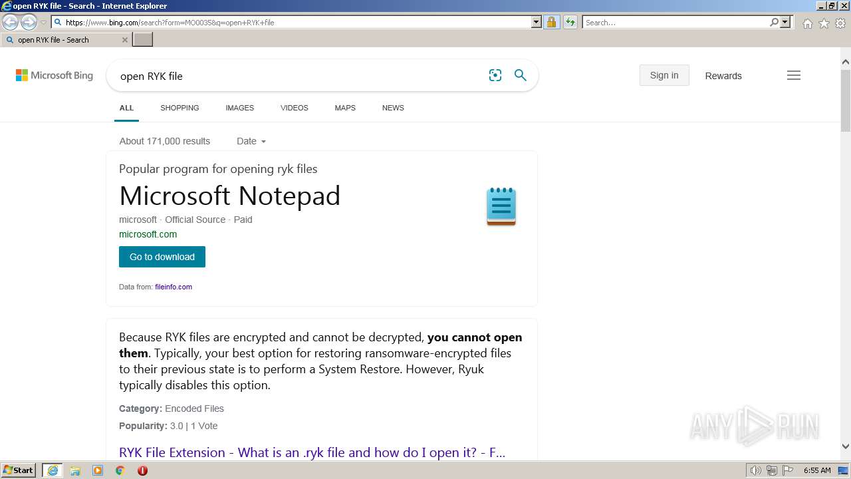Switch to the IMAGES tab

(239, 108)
